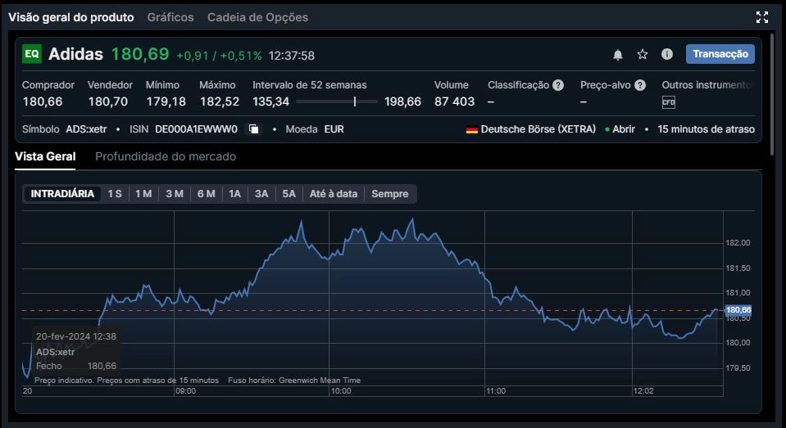Click the Comprador value 180,66

click(x=43, y=101)
